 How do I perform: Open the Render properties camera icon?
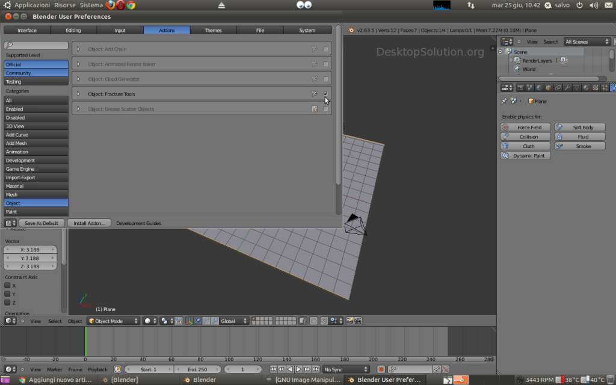pyautogui.click(x=519, y=88)
